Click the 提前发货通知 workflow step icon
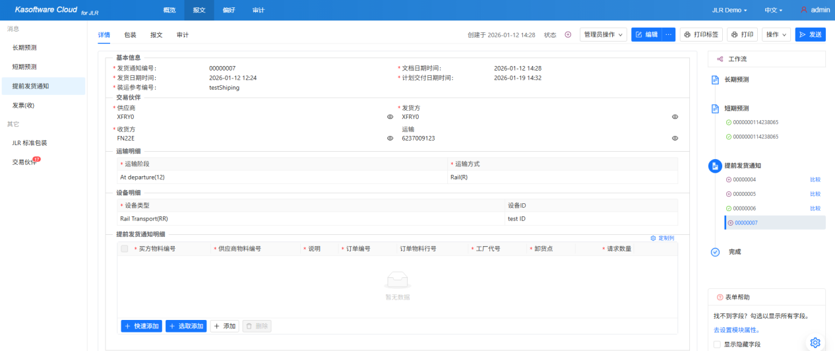Viewport: 835px width, 351px height. pyautogui.click(x=715, y=166)
